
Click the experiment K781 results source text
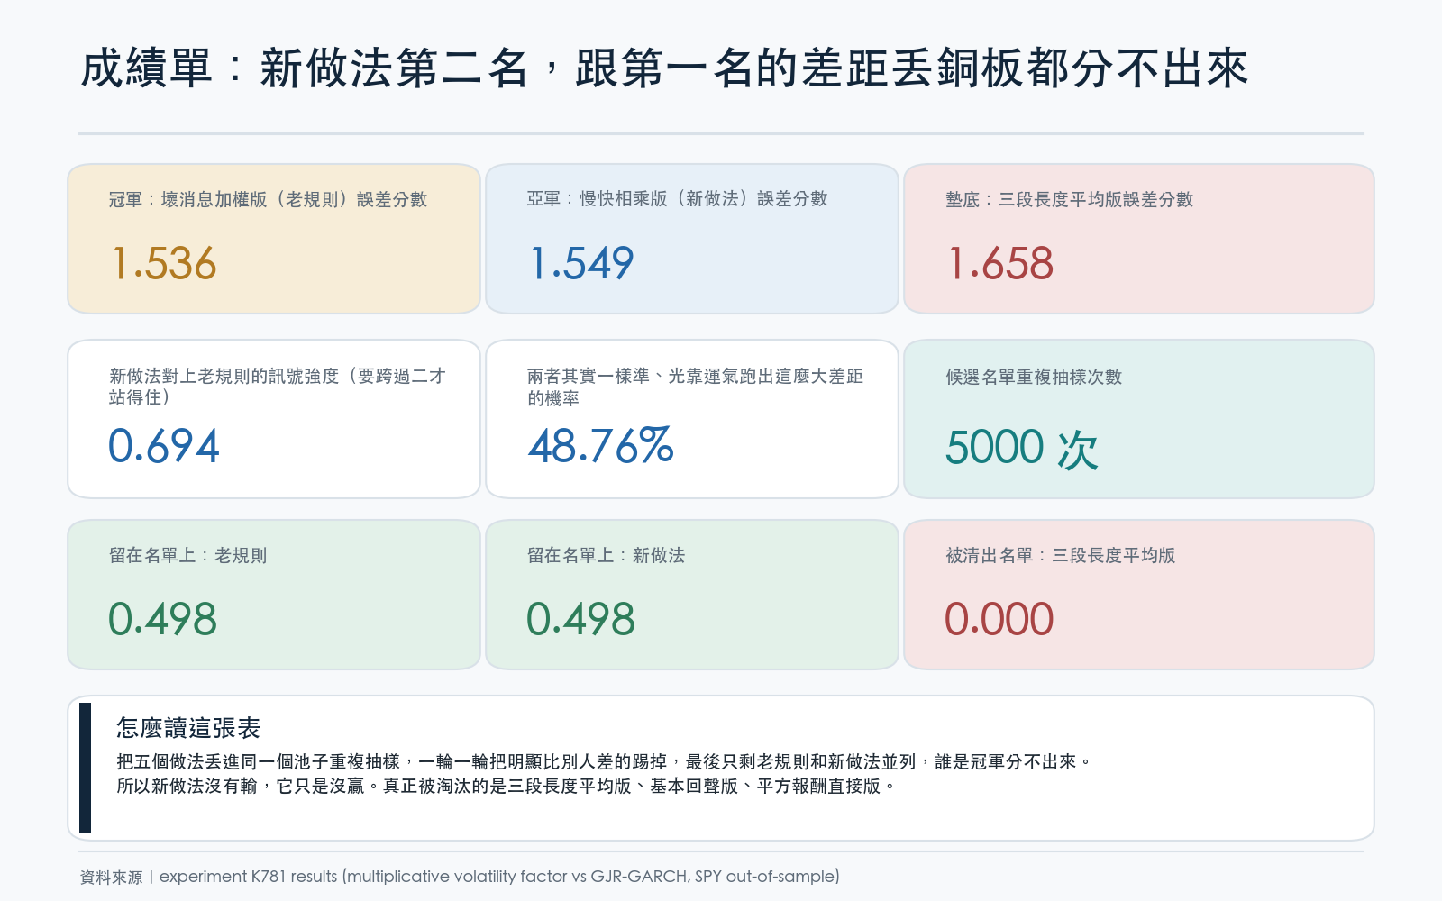click(499, 877)
